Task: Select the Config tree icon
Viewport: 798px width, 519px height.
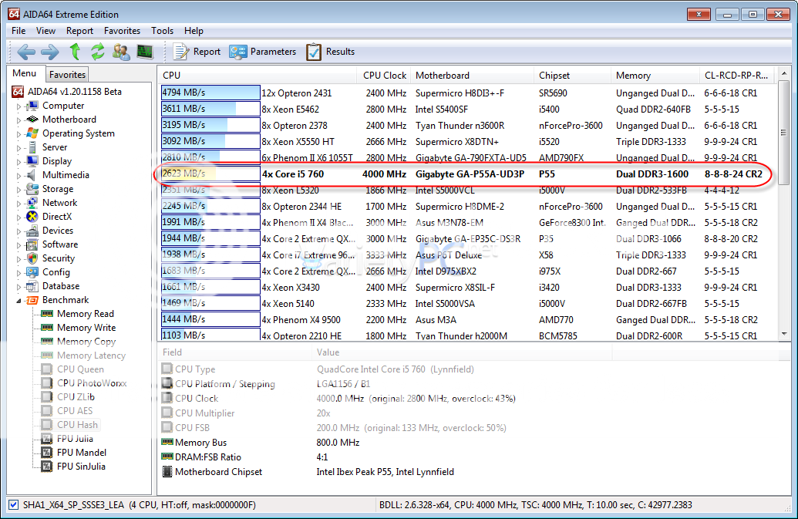Action: [32, 272]
